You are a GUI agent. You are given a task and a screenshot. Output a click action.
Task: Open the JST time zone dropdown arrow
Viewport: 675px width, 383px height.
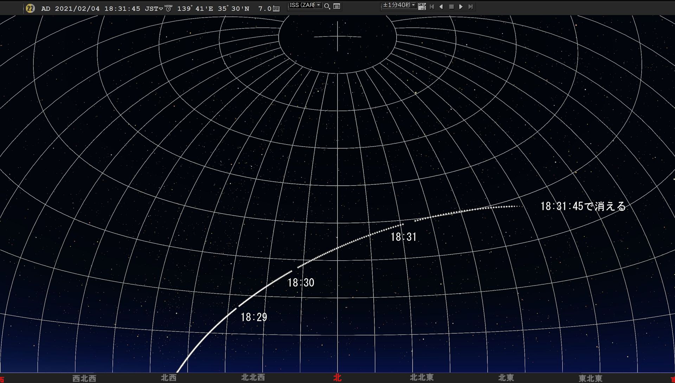pyautogui.click(x=161, y=9)
